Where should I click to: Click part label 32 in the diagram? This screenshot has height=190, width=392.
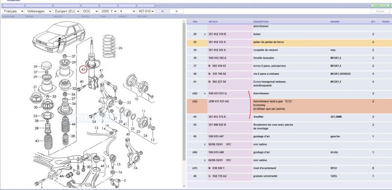tap(74, 88)
